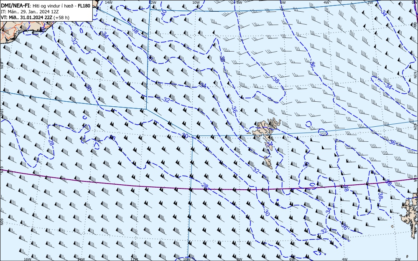
Task: Click the purple curved boundary line
Action: click(x=209, y=189)
